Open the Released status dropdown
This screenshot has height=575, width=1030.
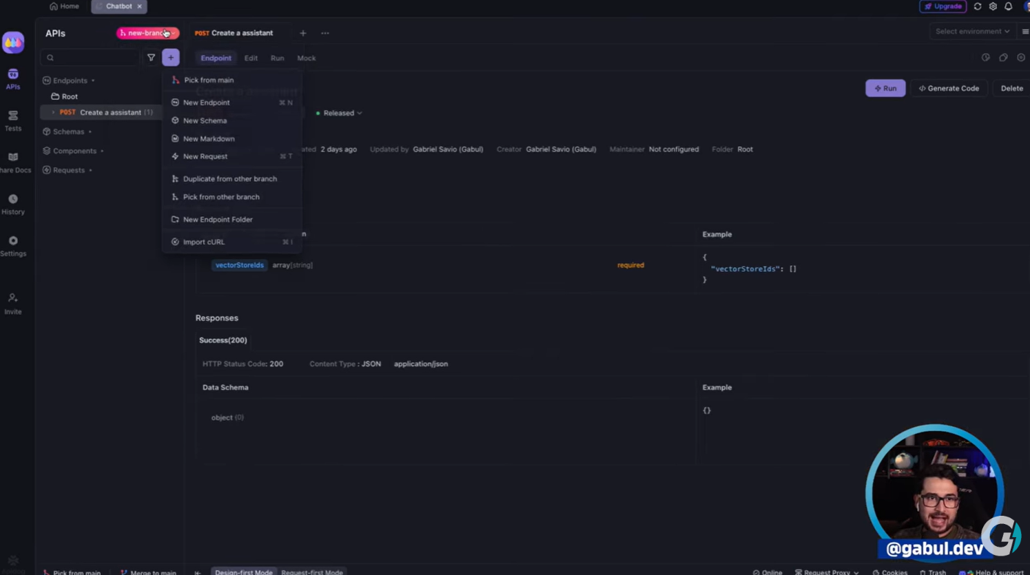(339, 113)
